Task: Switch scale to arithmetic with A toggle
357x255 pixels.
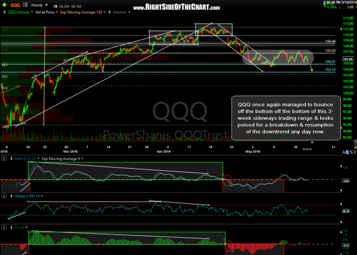Action: pyautogui.click(x=344, y=152)
